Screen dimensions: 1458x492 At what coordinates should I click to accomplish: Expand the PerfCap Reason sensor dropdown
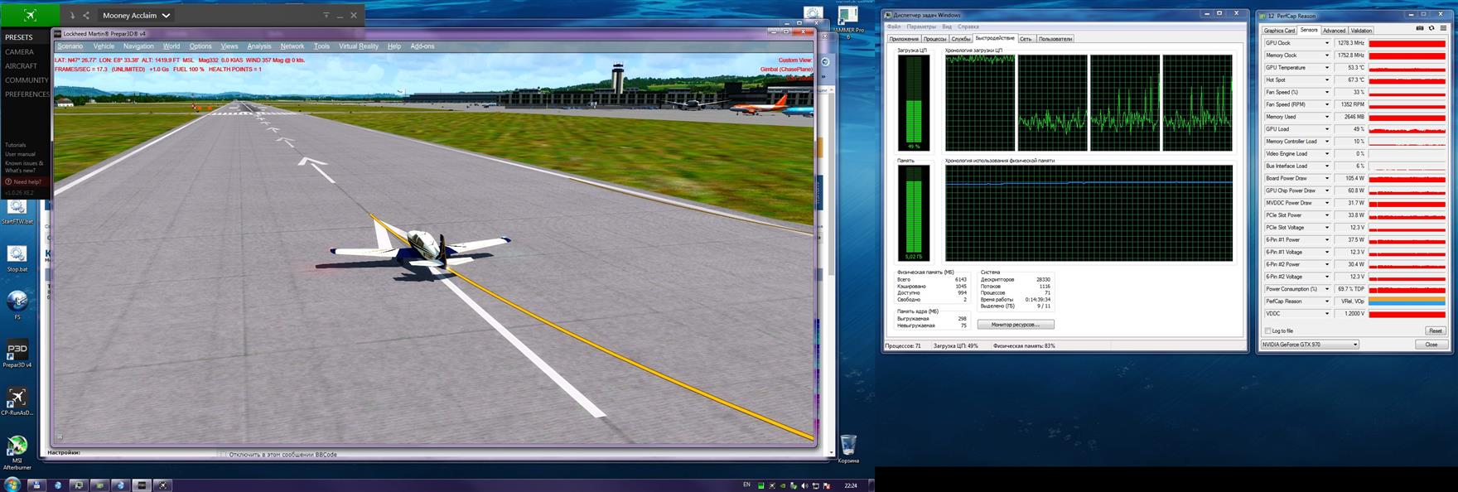tap(1326, 301)
